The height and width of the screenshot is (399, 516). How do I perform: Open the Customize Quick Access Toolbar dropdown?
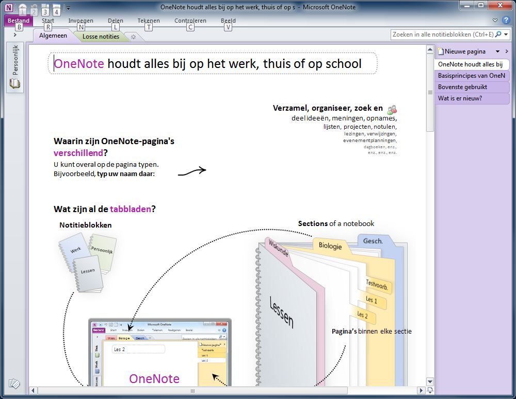[x=68, y=8]
